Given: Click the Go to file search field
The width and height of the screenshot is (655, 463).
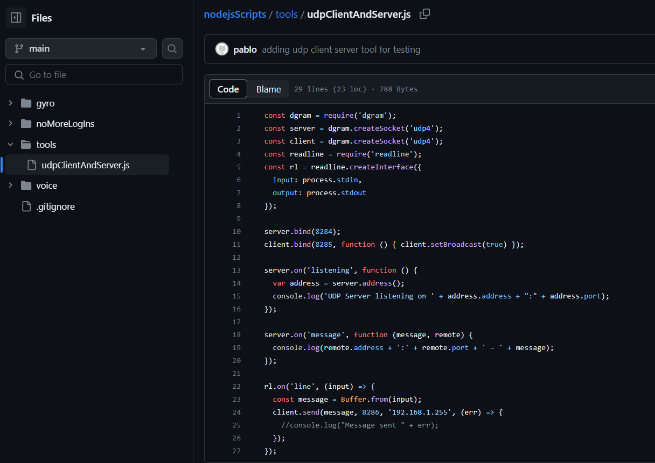Looking at the screenshot, I should coord(94,75).
